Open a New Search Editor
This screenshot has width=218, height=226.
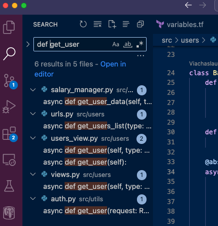pyautogui.click(x=112, y=24)
